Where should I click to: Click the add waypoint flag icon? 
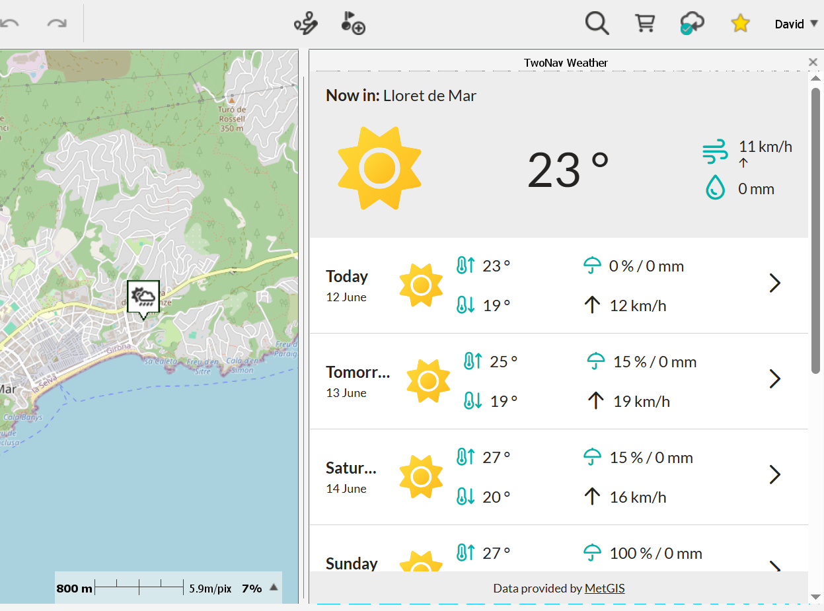(353, 24)
